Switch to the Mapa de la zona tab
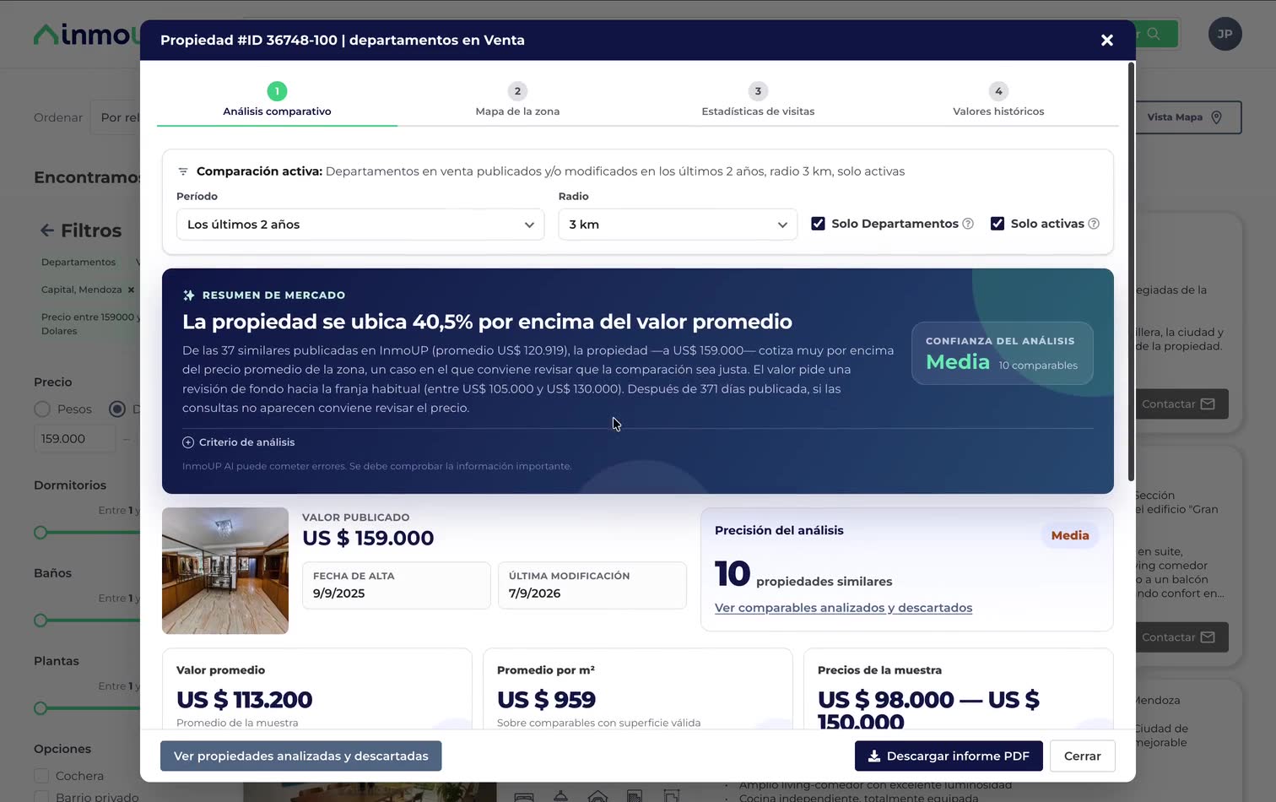The height and width of the screenshot is (802, 1276). pos(517,100)
